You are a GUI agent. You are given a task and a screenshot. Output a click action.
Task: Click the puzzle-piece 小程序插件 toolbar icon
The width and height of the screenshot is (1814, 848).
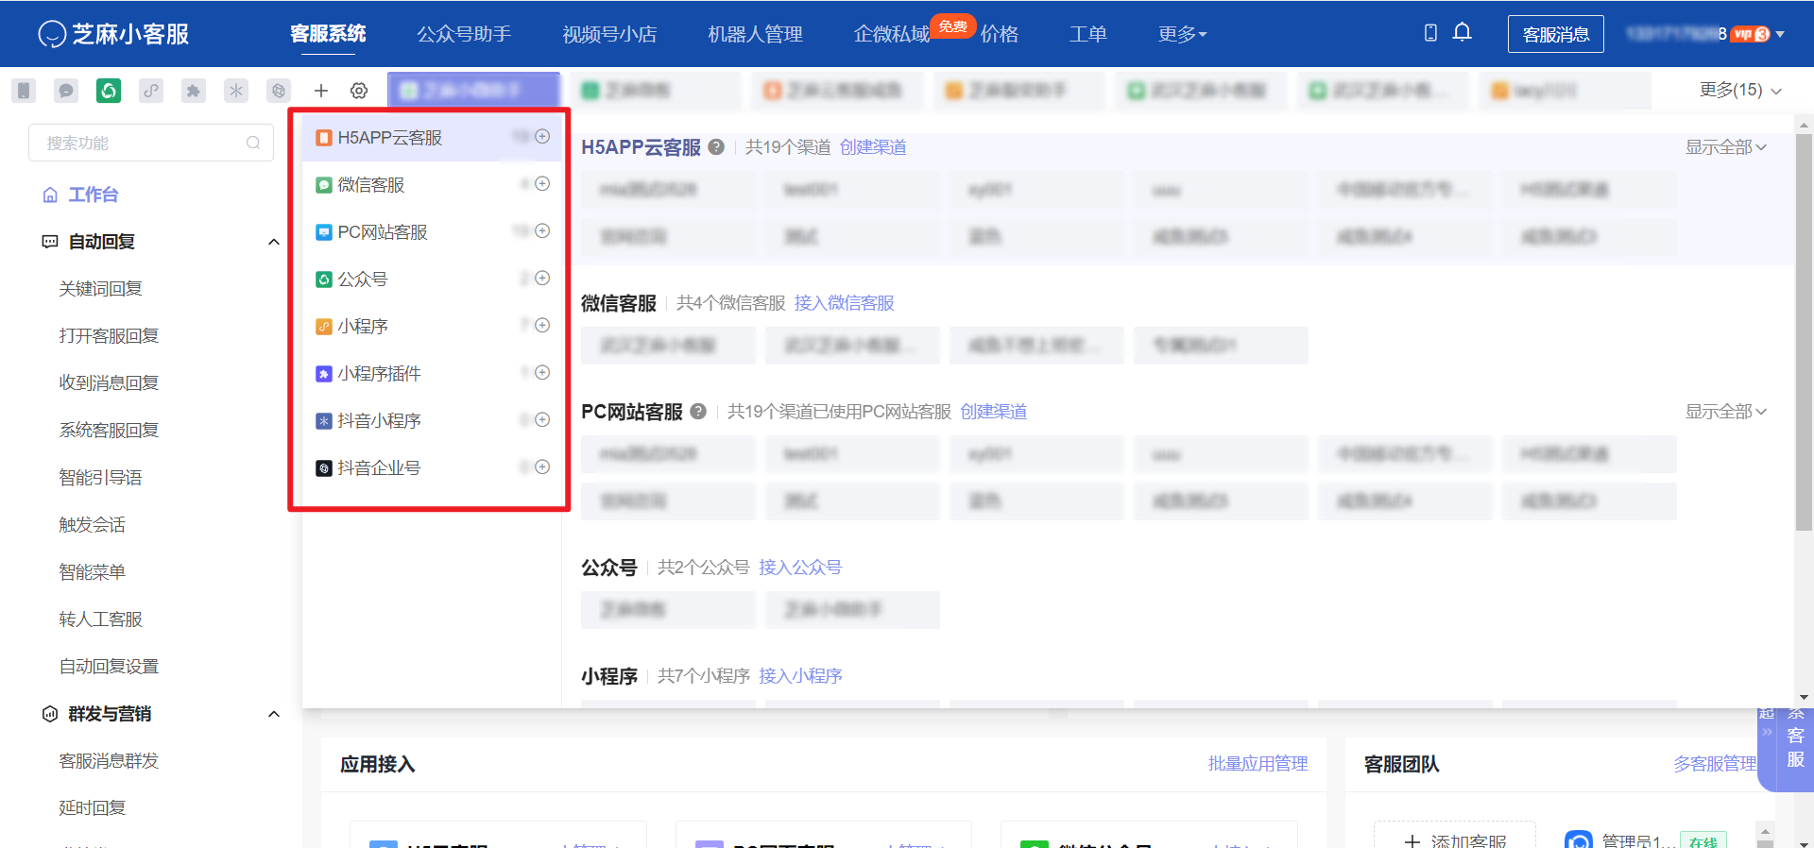click(x=194, y=91)
